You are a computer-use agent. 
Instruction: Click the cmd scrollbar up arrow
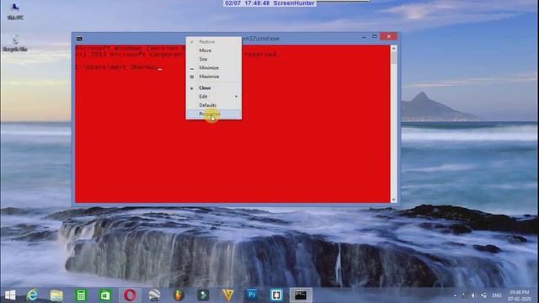pos(393,49)
